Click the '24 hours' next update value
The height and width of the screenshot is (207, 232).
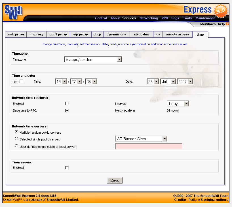tap(173, 110)
